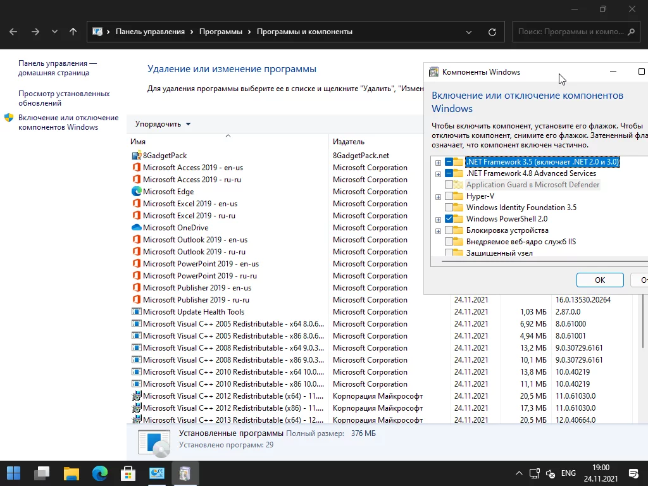Expand Windows PowerShell 2.0 tree node
The height and width of the screenshot is (486, 648).
pos(438,220)
